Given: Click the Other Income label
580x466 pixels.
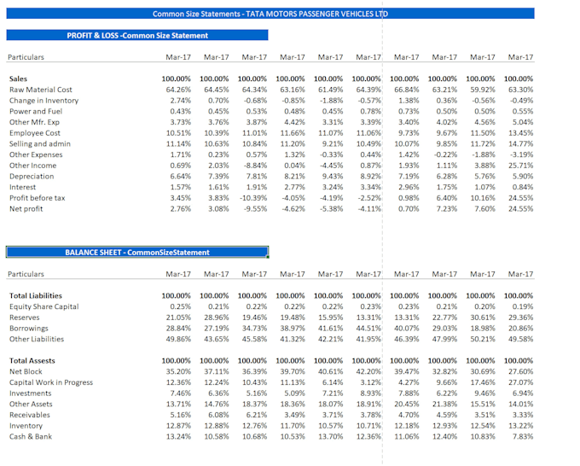Looking at the screenshot, I should (33, 166).
